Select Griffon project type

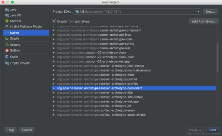[x=26, y=50]
